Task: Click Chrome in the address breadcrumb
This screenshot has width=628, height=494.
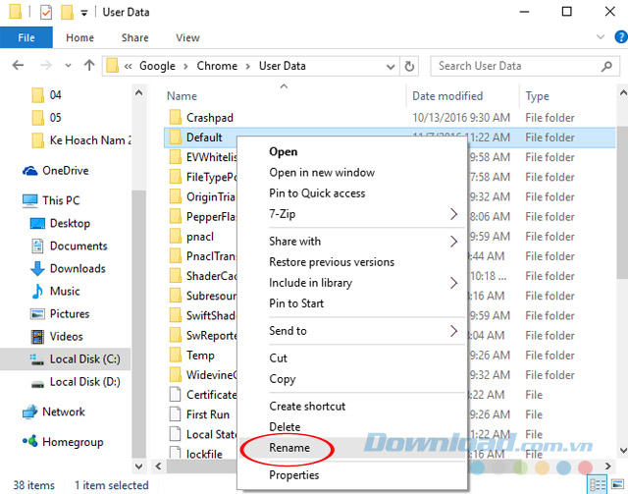Action: (x=217, y=66)
